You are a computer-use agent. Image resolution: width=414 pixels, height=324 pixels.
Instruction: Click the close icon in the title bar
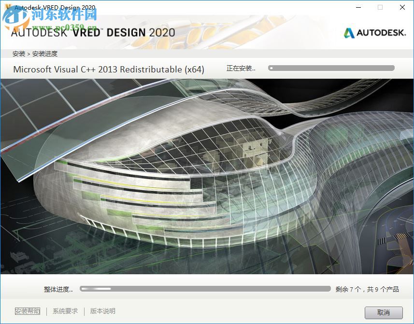(402, 8)
